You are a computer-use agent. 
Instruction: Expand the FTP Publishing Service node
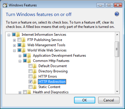tap(14, 40)
